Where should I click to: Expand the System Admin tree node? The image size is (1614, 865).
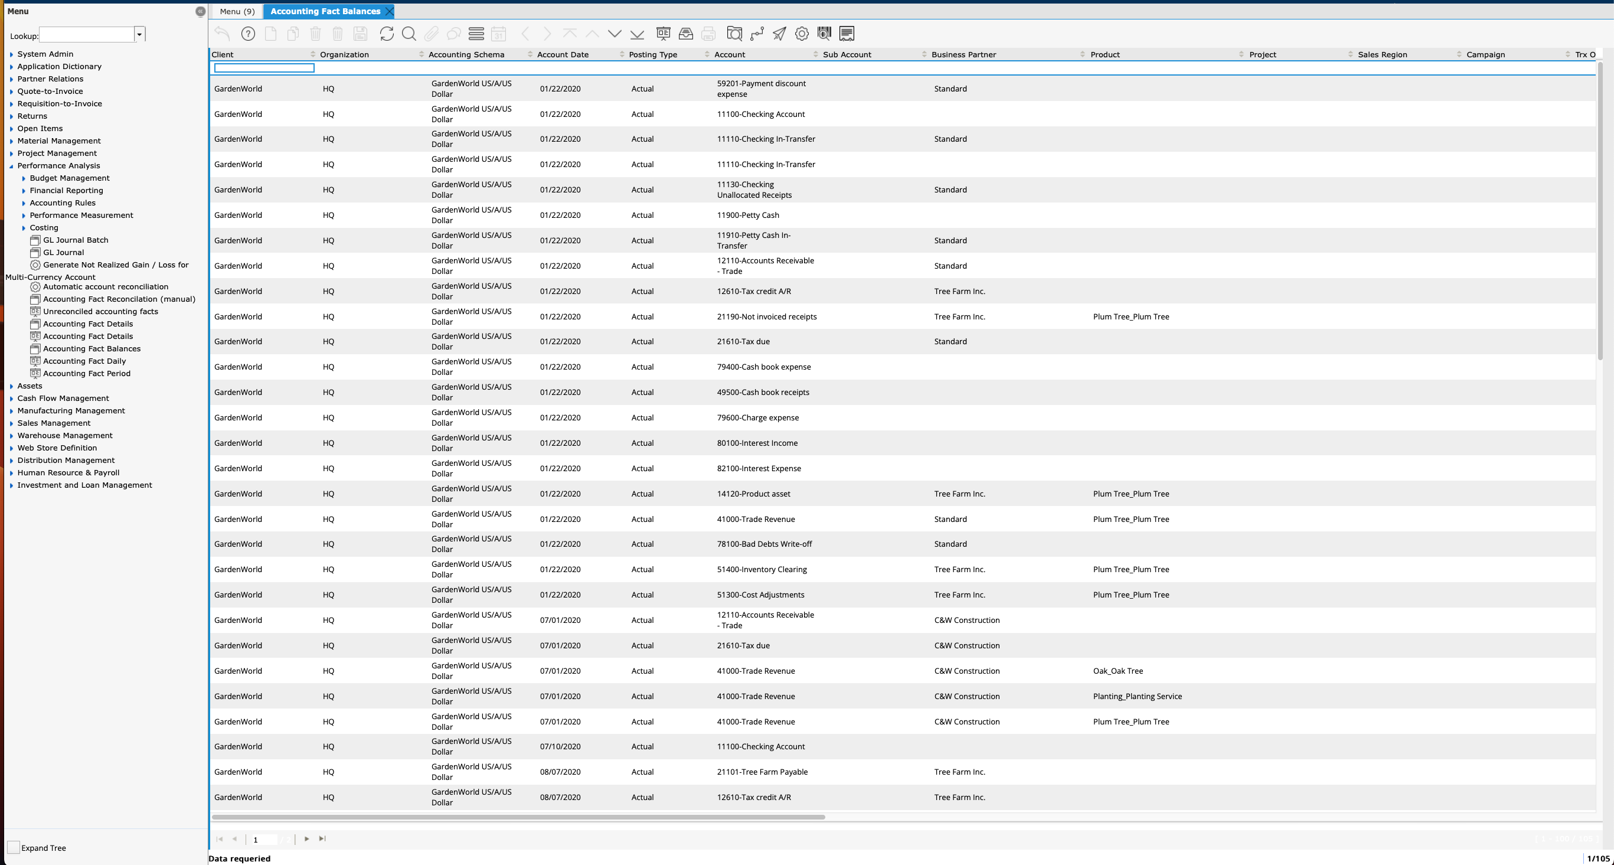11,54
